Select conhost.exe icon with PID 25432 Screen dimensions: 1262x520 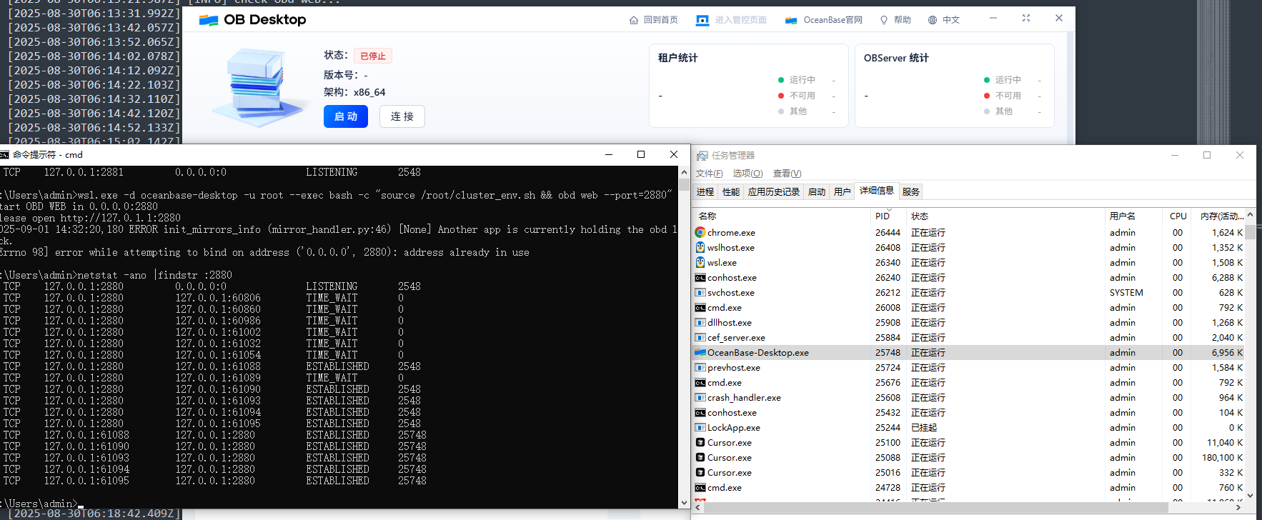click(x=700, y=412)
